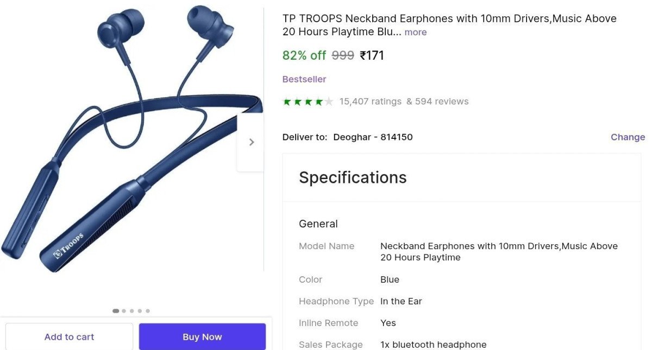Expand the truncated title with "more"
The image size is (652, 350).
416,32
